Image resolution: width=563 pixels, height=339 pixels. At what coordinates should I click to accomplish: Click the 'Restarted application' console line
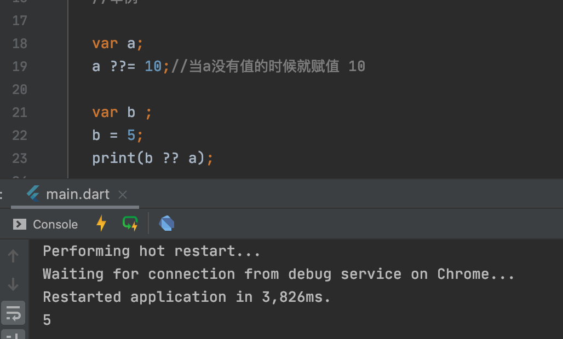click(x=187, y=297)
